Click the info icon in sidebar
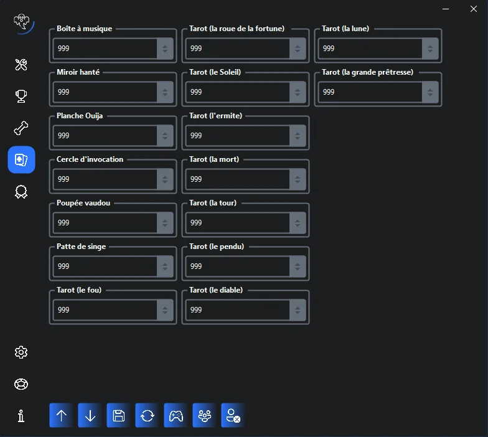The width and height of the screenshot is (488, 437). point(21,416)
